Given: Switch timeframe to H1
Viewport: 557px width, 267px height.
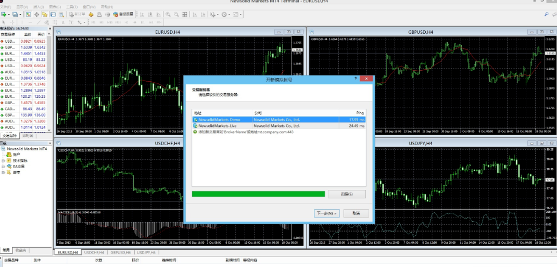Looking at the screenshot, I should (x=126, y=22).
